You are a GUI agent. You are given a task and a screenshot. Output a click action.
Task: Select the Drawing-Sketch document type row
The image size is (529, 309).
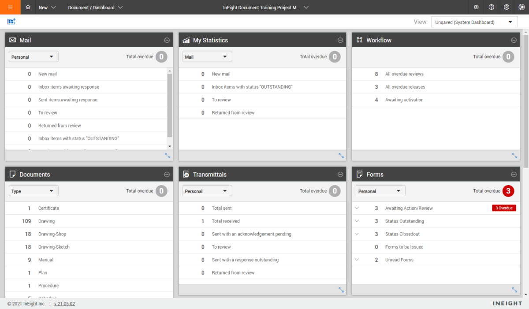pyautogui.click(x=89, y=247)
